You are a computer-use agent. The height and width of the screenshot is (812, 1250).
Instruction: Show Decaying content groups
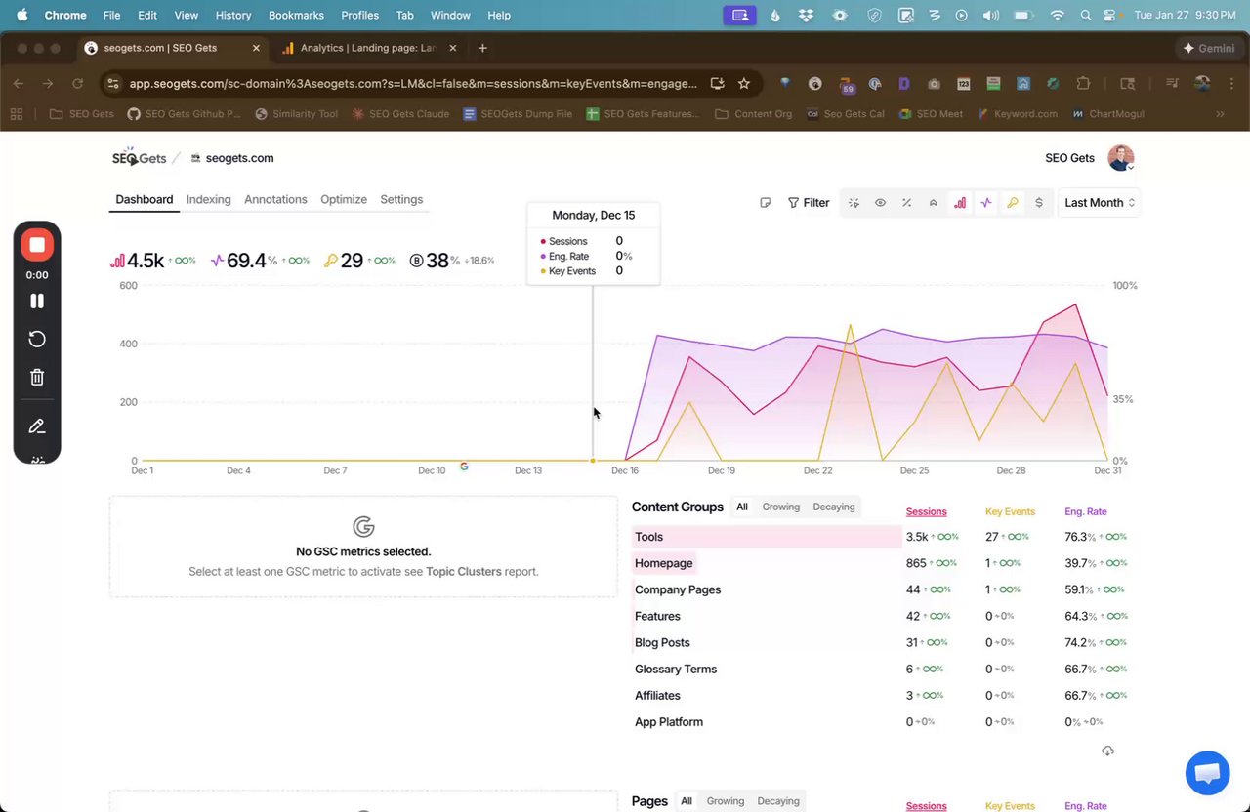pyautogui.click(x=834, y=507)
